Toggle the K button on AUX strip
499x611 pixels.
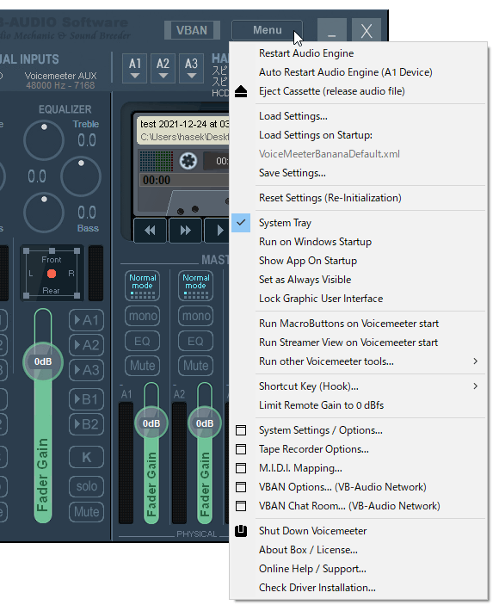tap(87, 457)
